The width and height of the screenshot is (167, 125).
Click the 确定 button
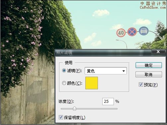tap(149, 65)
